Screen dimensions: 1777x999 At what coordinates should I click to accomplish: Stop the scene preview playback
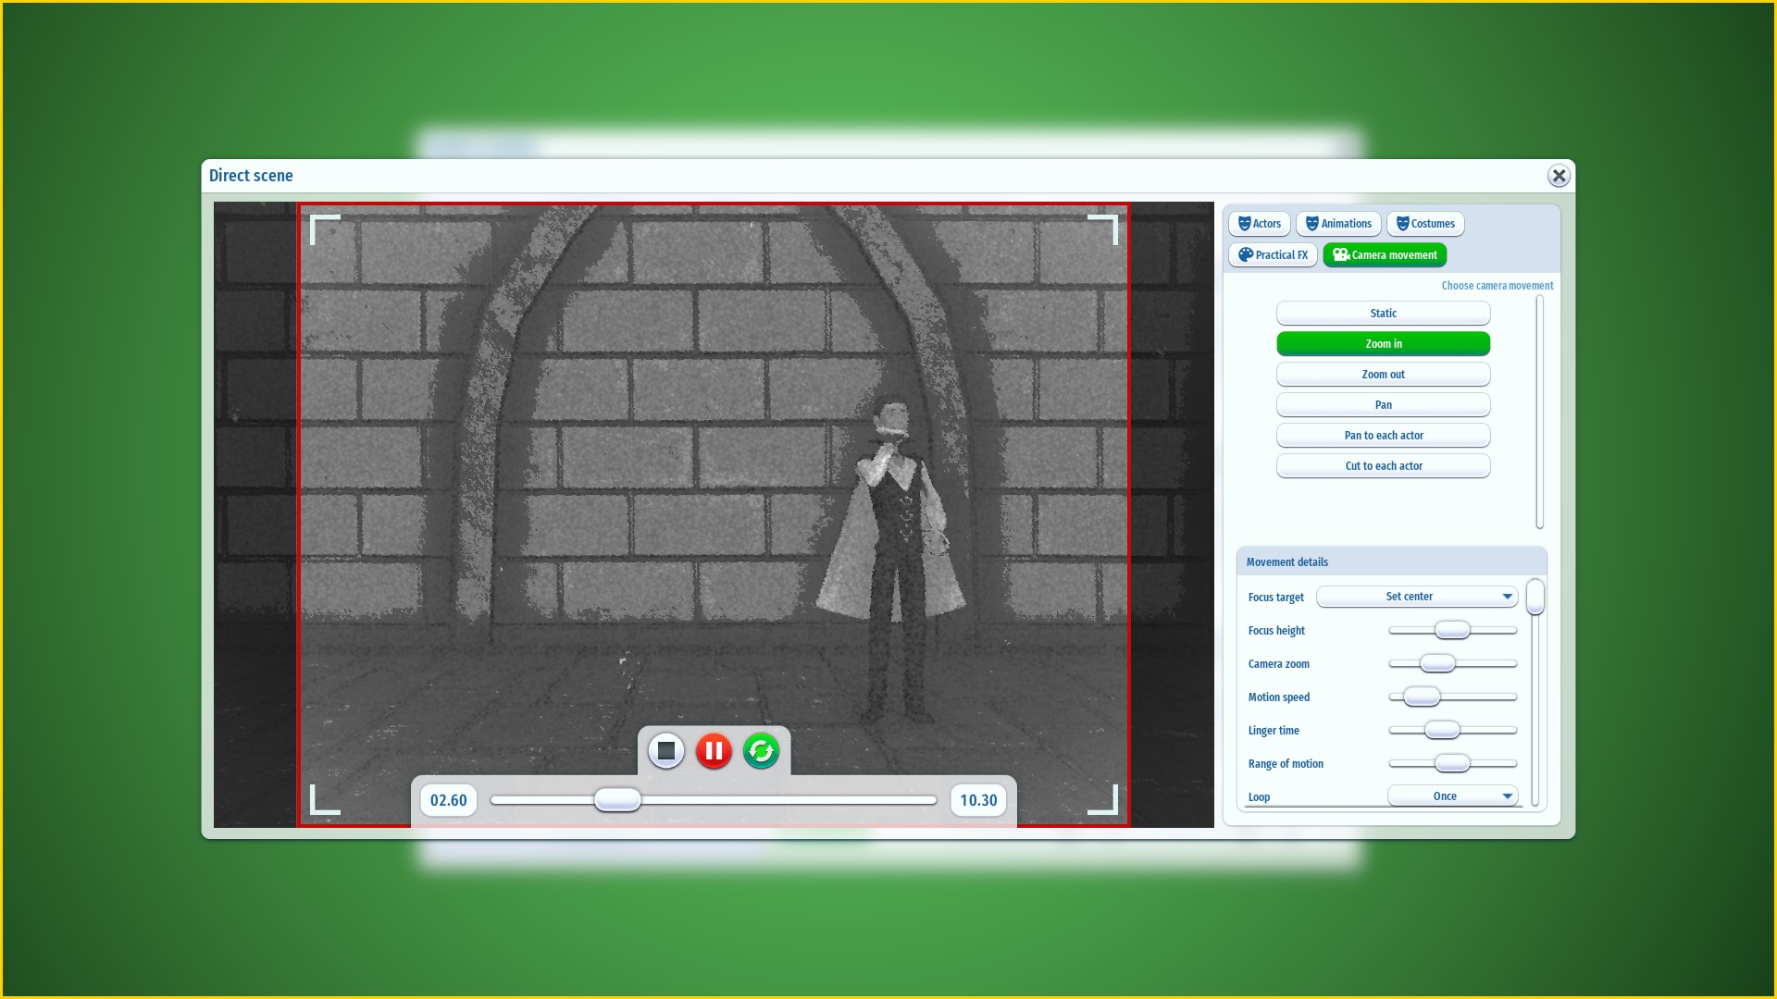point(665,751)
